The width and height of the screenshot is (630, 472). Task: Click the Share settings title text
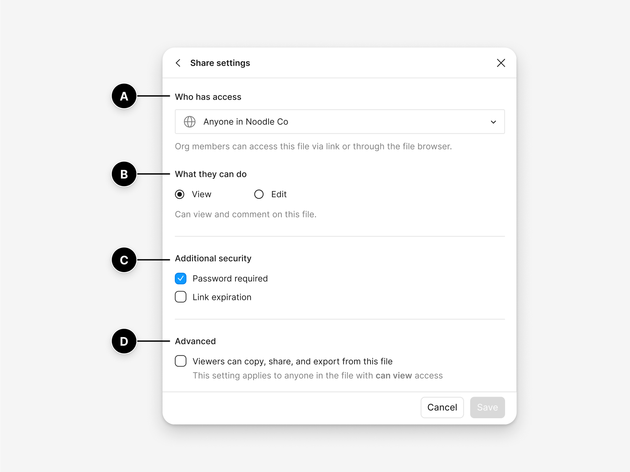220,63
